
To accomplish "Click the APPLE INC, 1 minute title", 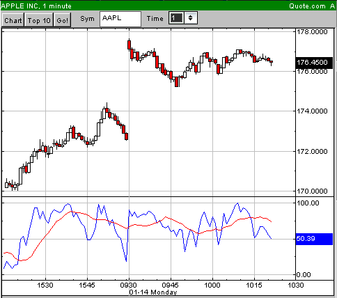I will tap(36, 6).
